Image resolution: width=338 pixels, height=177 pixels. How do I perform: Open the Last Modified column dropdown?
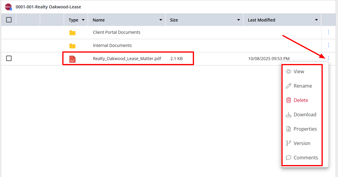316,20
